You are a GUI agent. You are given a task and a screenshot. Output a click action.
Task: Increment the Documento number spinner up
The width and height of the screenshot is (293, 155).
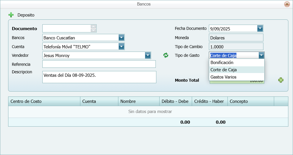pos(93,27)
